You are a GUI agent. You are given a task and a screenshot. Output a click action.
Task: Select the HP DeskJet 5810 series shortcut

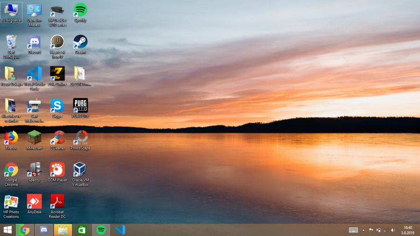(x=57, y=15)
